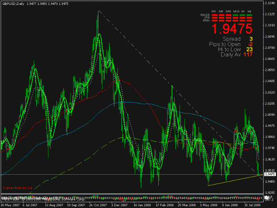
Task: Click the GBPUSD,Daily chart title text
Action: pos(13,4)
